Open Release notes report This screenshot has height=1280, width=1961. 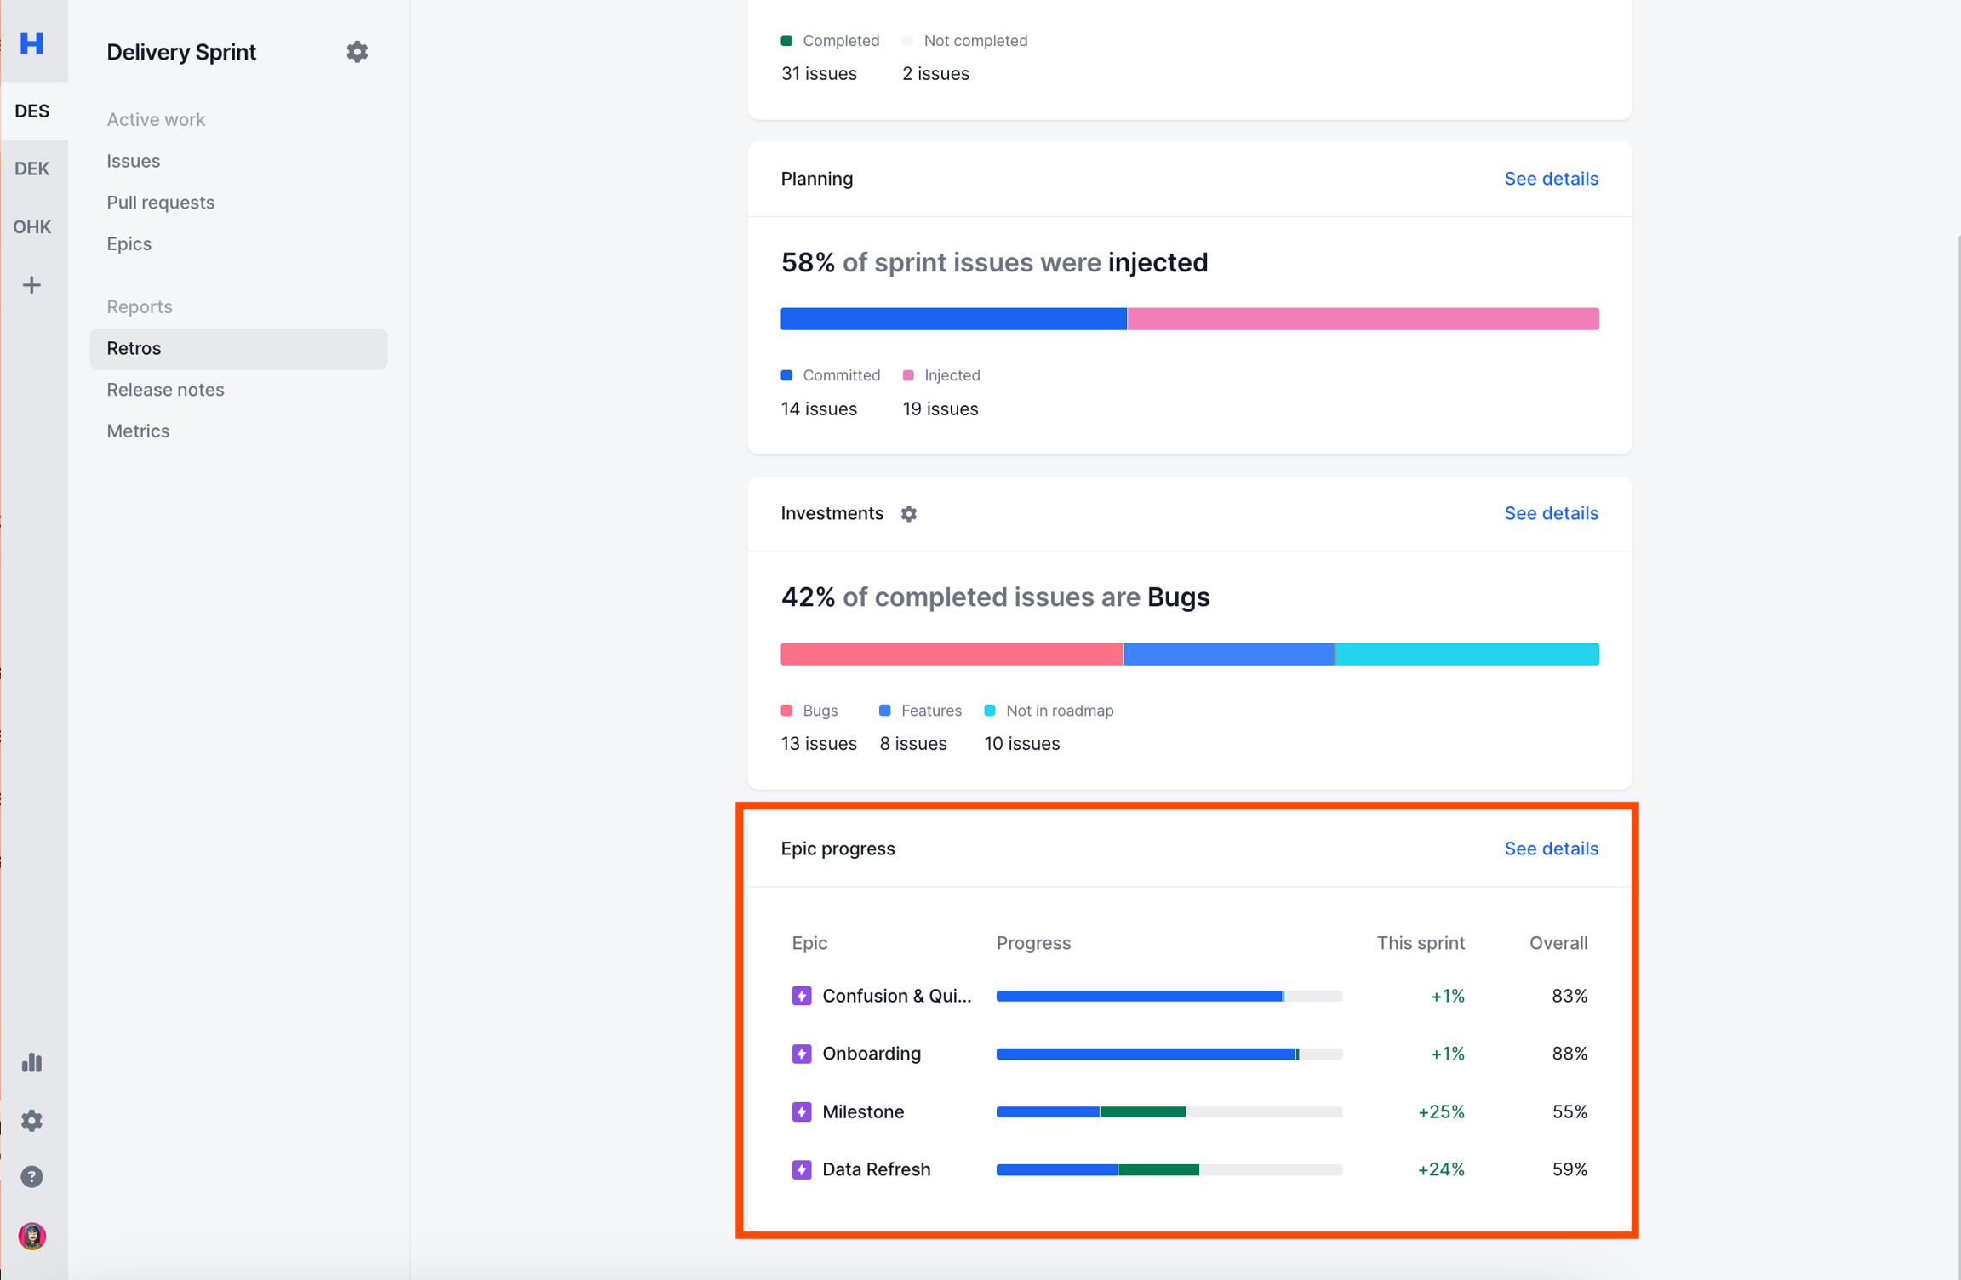[165, 390]
